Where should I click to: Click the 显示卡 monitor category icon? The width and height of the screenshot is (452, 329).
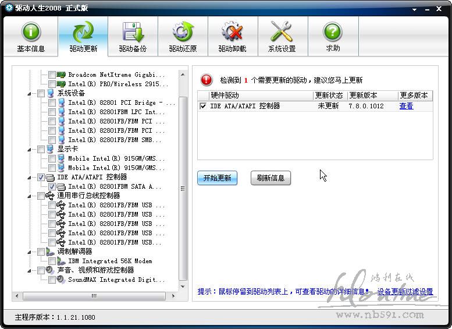(50, 149)
